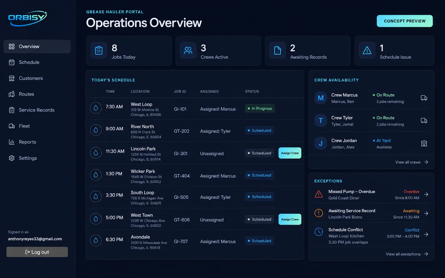This screenshot has height=278, width=445.
Task: Click the In Progress status badge
Action: [260, 108]
